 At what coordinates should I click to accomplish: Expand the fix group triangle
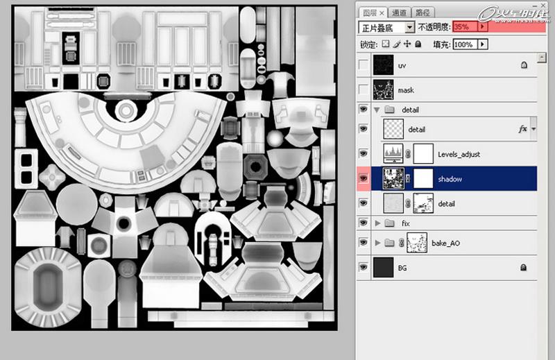coord(377,223)
